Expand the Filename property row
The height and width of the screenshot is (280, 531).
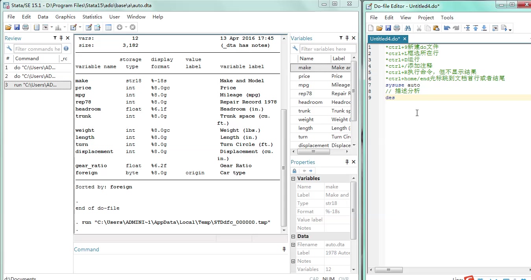pyautogui.click(x=293, y=245)
